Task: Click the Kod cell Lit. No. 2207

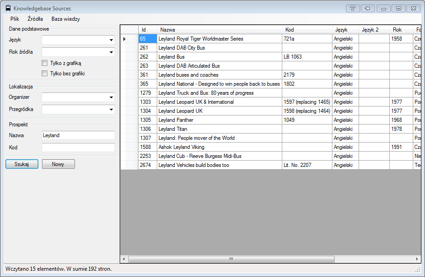Action: pos(307,165)
